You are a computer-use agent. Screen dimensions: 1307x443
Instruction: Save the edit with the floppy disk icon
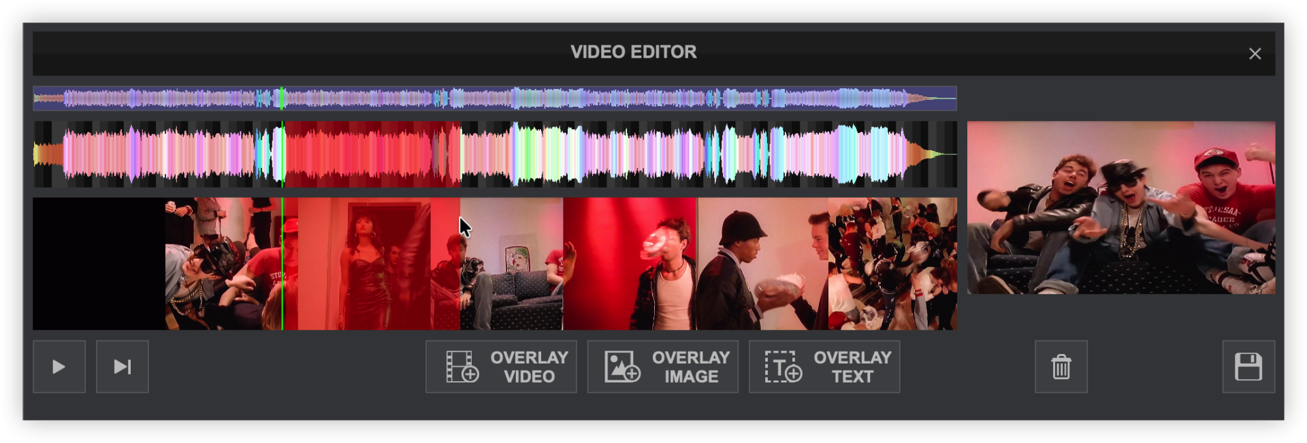[1248, 367]
